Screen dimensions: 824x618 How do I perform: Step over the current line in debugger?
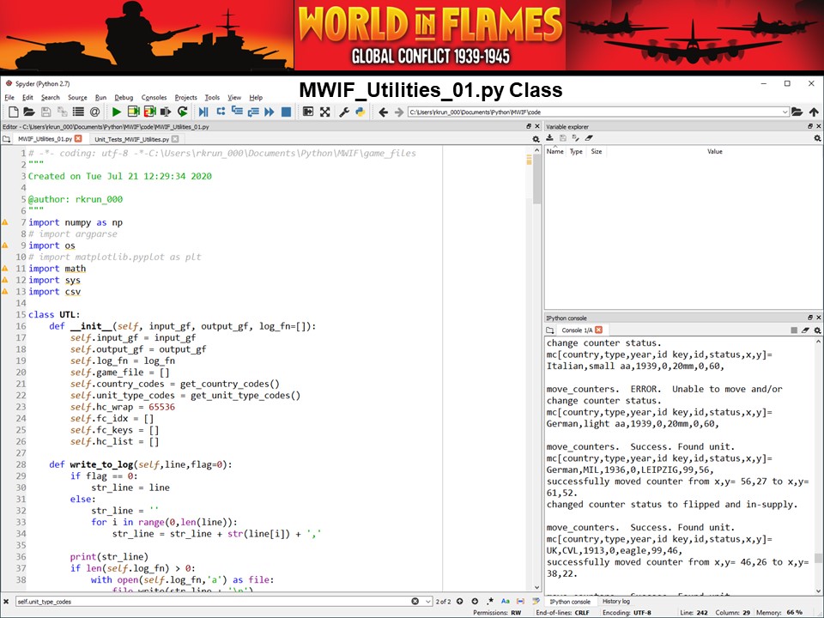(221, 112)
